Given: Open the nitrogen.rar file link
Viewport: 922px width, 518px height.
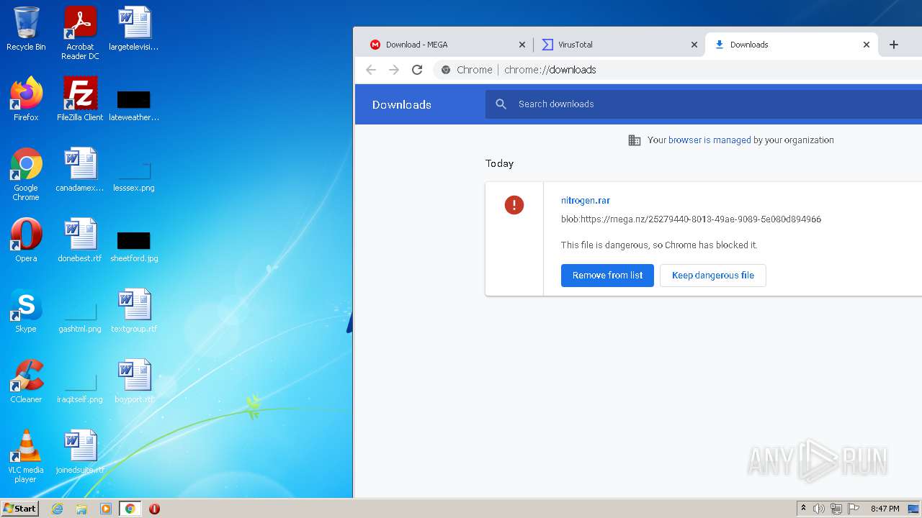Looking at the screenshot, I should pyautogui.click(x=586, y=201).
